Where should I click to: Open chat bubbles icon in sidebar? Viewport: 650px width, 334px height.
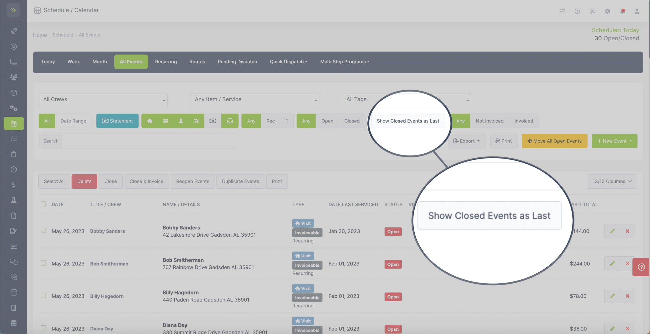(14, 262)
